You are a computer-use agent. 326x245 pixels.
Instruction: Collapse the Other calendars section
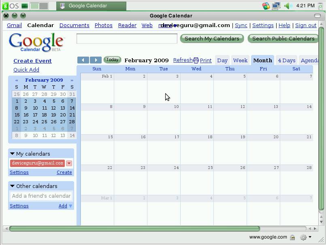[x=12, y=186]
